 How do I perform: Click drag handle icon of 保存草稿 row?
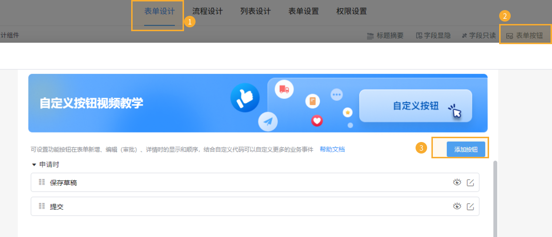[x=42, y=182]
